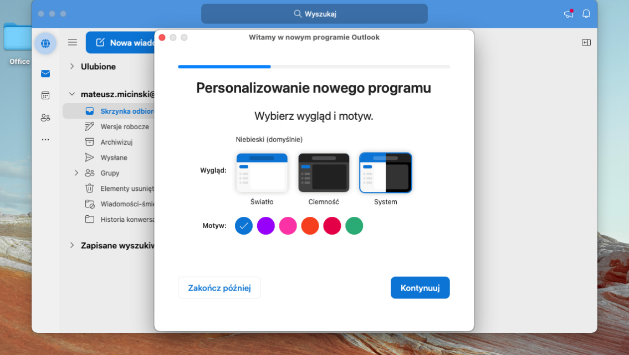Click the junk folder icon beside Wiadomości-śmieci
Viewport: 629px width, 355px height.
click(90, 204)
